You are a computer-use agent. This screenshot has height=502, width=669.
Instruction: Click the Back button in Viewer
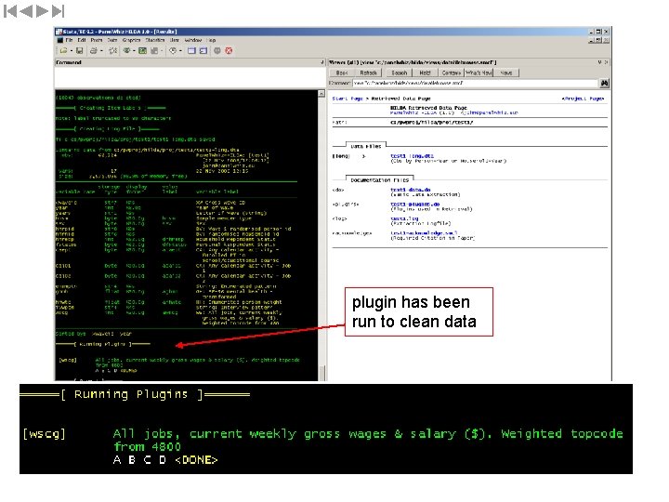click(342, 73)
